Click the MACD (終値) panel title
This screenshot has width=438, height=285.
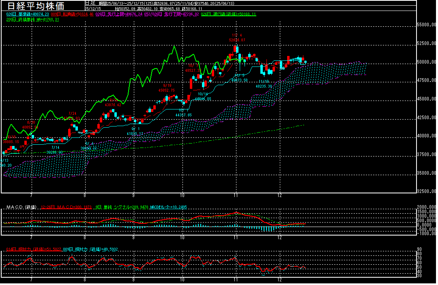[22, 207]
